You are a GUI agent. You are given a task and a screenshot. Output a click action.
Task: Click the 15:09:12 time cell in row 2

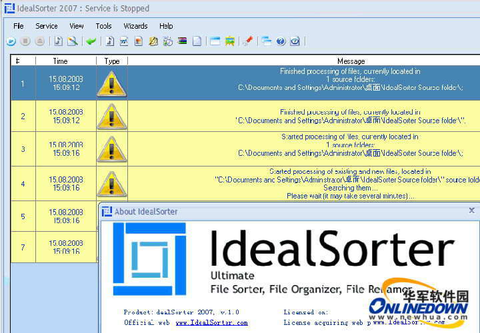66,116
